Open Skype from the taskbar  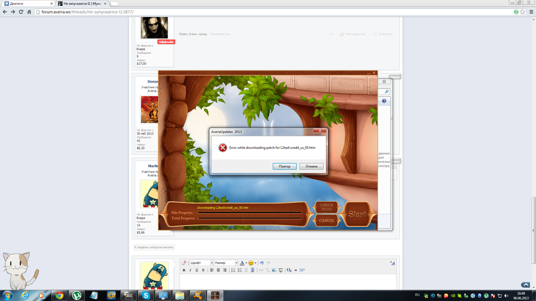point(146,296)
